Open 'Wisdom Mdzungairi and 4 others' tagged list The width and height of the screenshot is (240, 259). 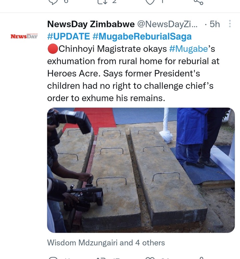(x=106, y=243)
